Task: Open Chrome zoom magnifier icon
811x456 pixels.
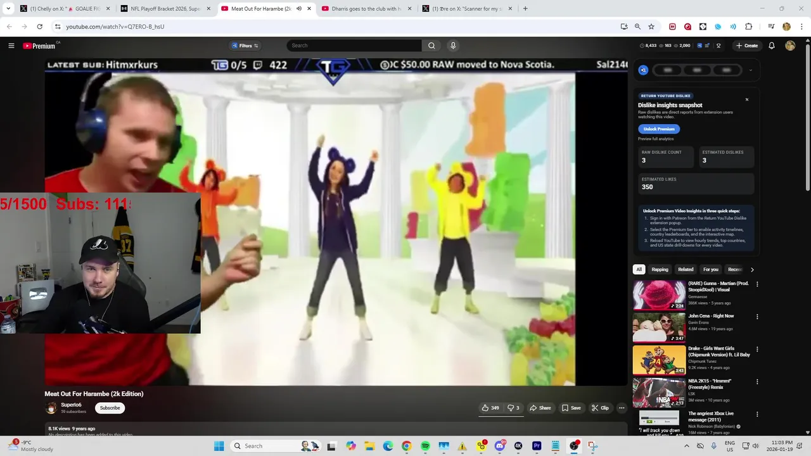Action: (637, 27)
